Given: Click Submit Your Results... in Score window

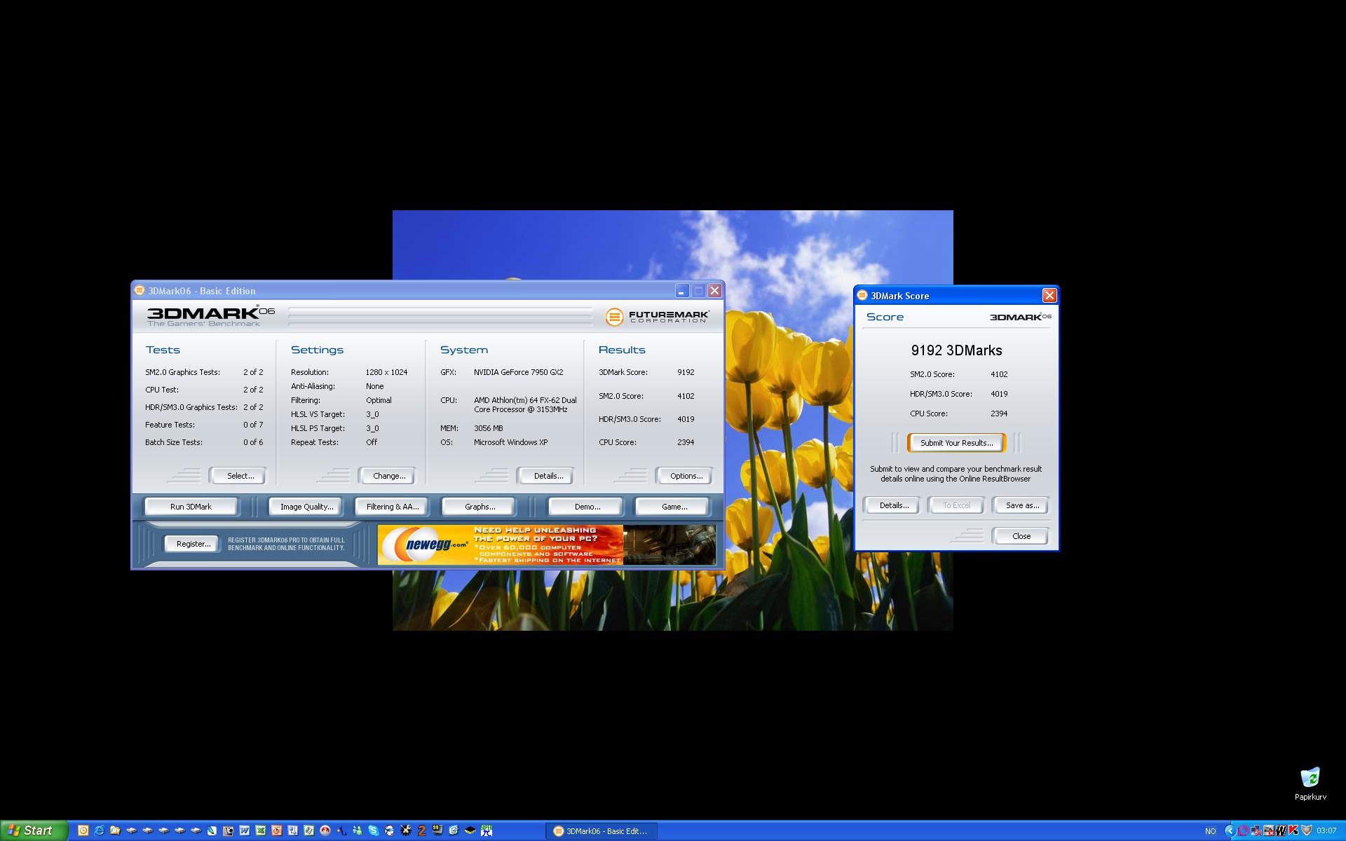Looking at the screenshot, I should [x=956, y=443].
